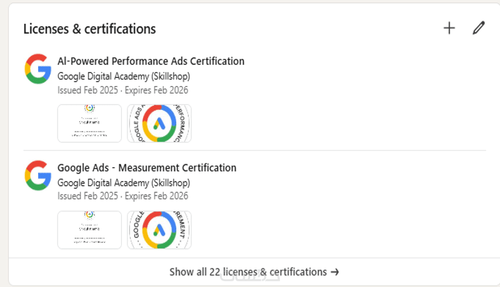This screenshot has height=287, width=500.
Task: Open Google Ads - Measurement Certification title
Action: pos(147,168)
